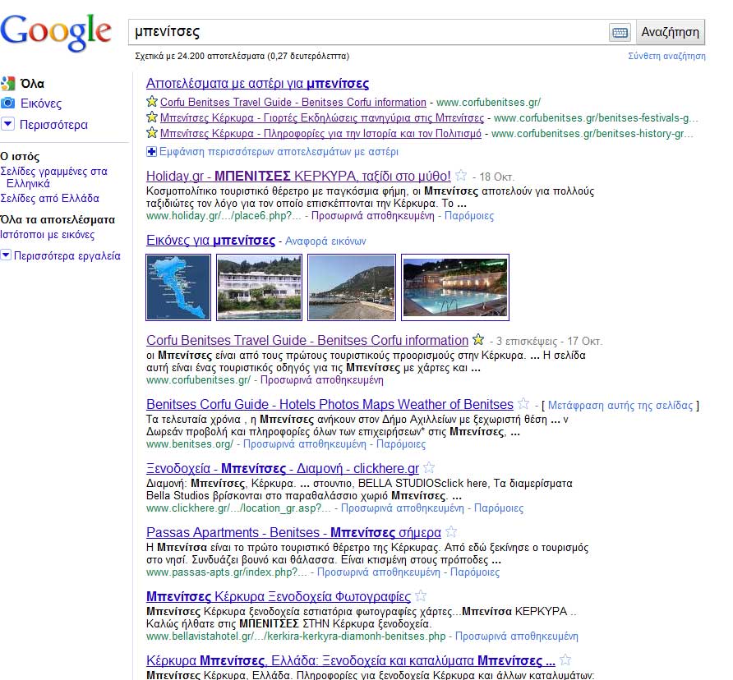Star the Κέρκυρα Μπενίτσες, Ελλάδα result
This screenshot has height=680, width=733.
click(565, 659)
